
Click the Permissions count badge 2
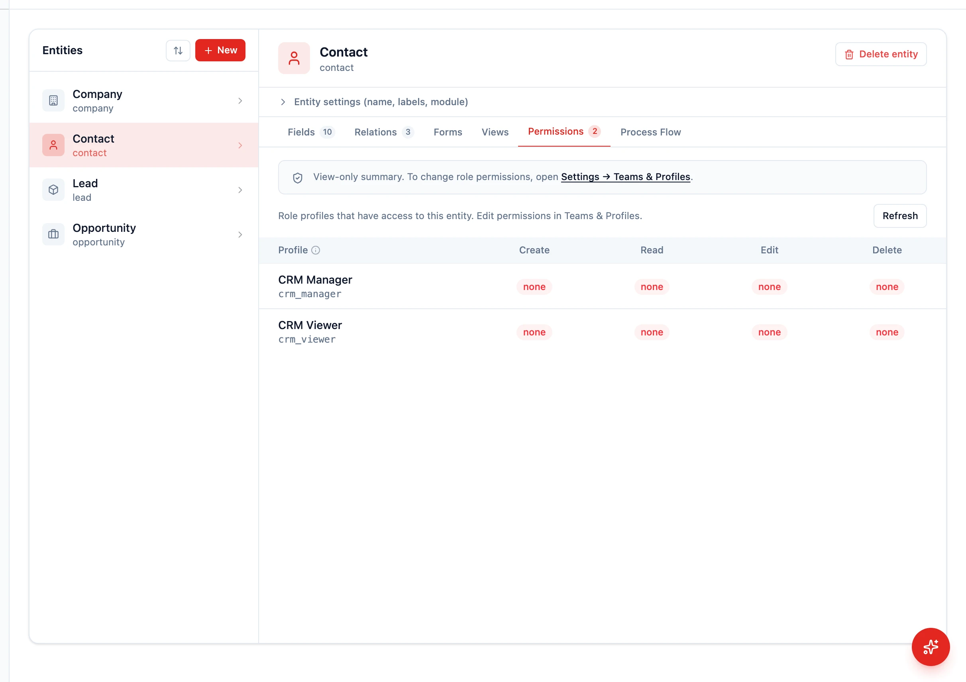(595, 131)
